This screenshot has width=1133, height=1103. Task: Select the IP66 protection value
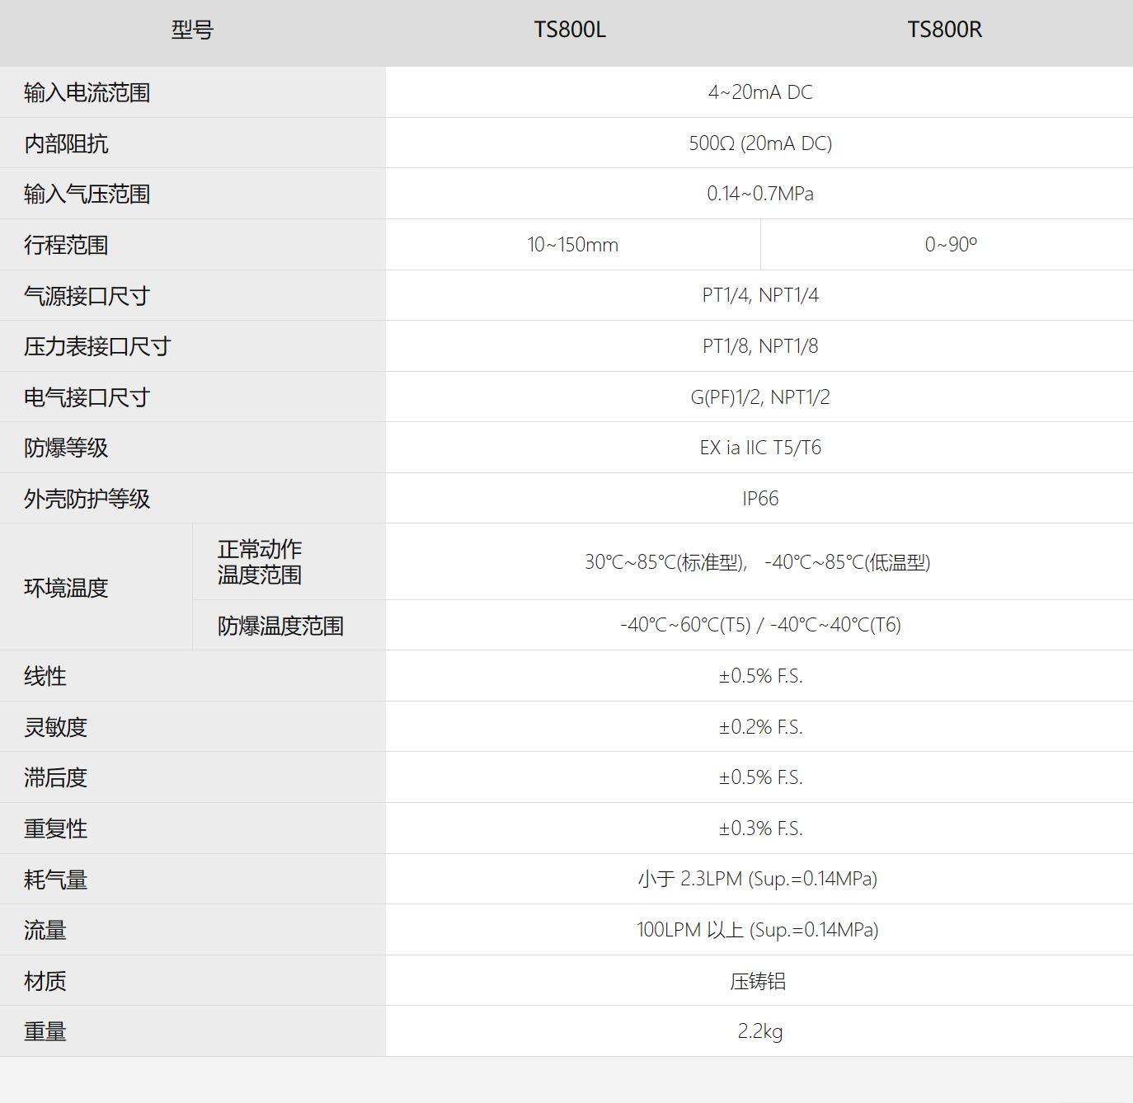[759, 499]
